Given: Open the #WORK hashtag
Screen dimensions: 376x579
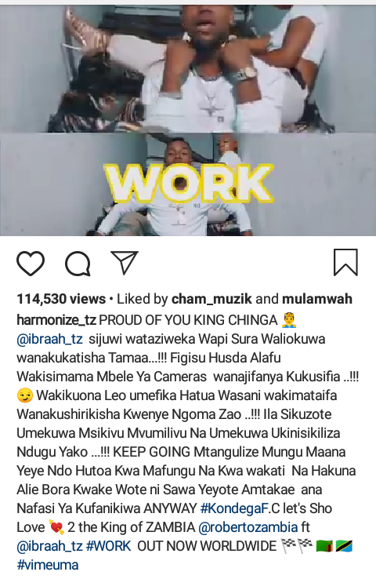Looking at the screenshot, I should (108, 546).
